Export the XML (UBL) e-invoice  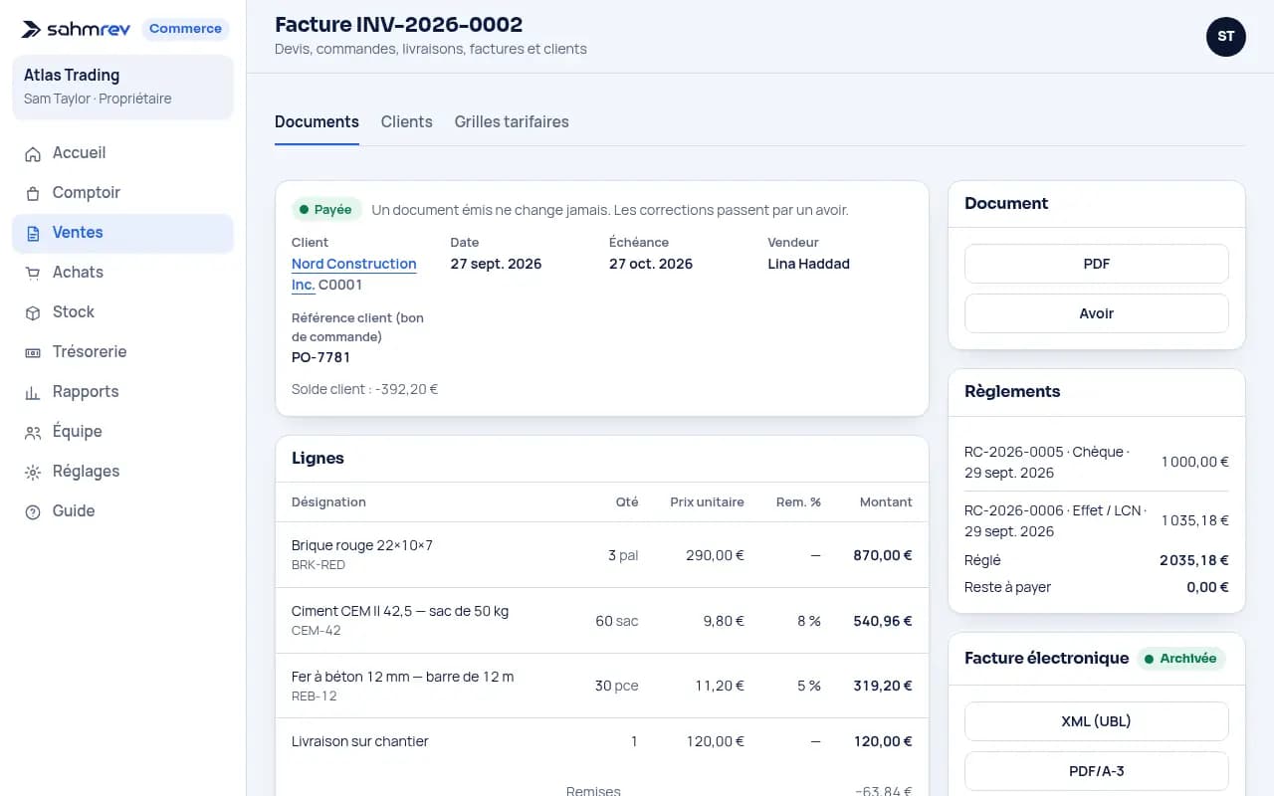(x=1096, y=721)
